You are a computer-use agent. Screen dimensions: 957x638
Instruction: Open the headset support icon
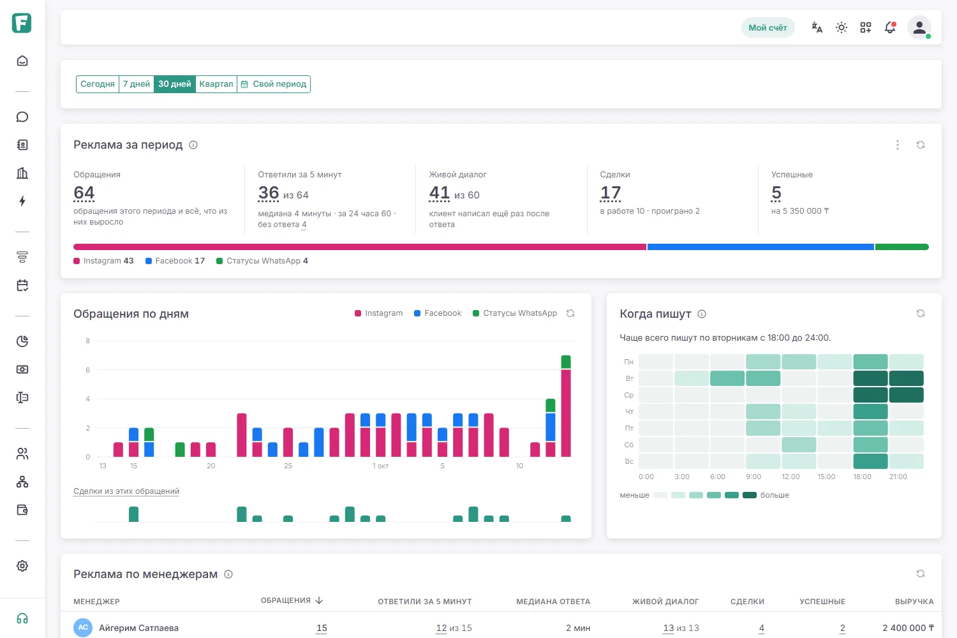coord(22,618)
